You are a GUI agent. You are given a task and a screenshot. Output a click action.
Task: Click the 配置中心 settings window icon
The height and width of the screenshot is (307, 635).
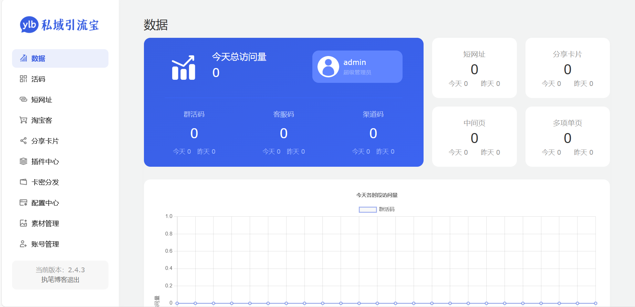pyautogui.click(x=23, y=203)
